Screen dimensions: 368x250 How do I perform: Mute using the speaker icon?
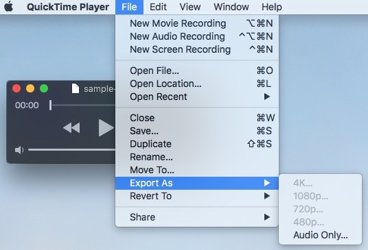(x=19, y=150)
